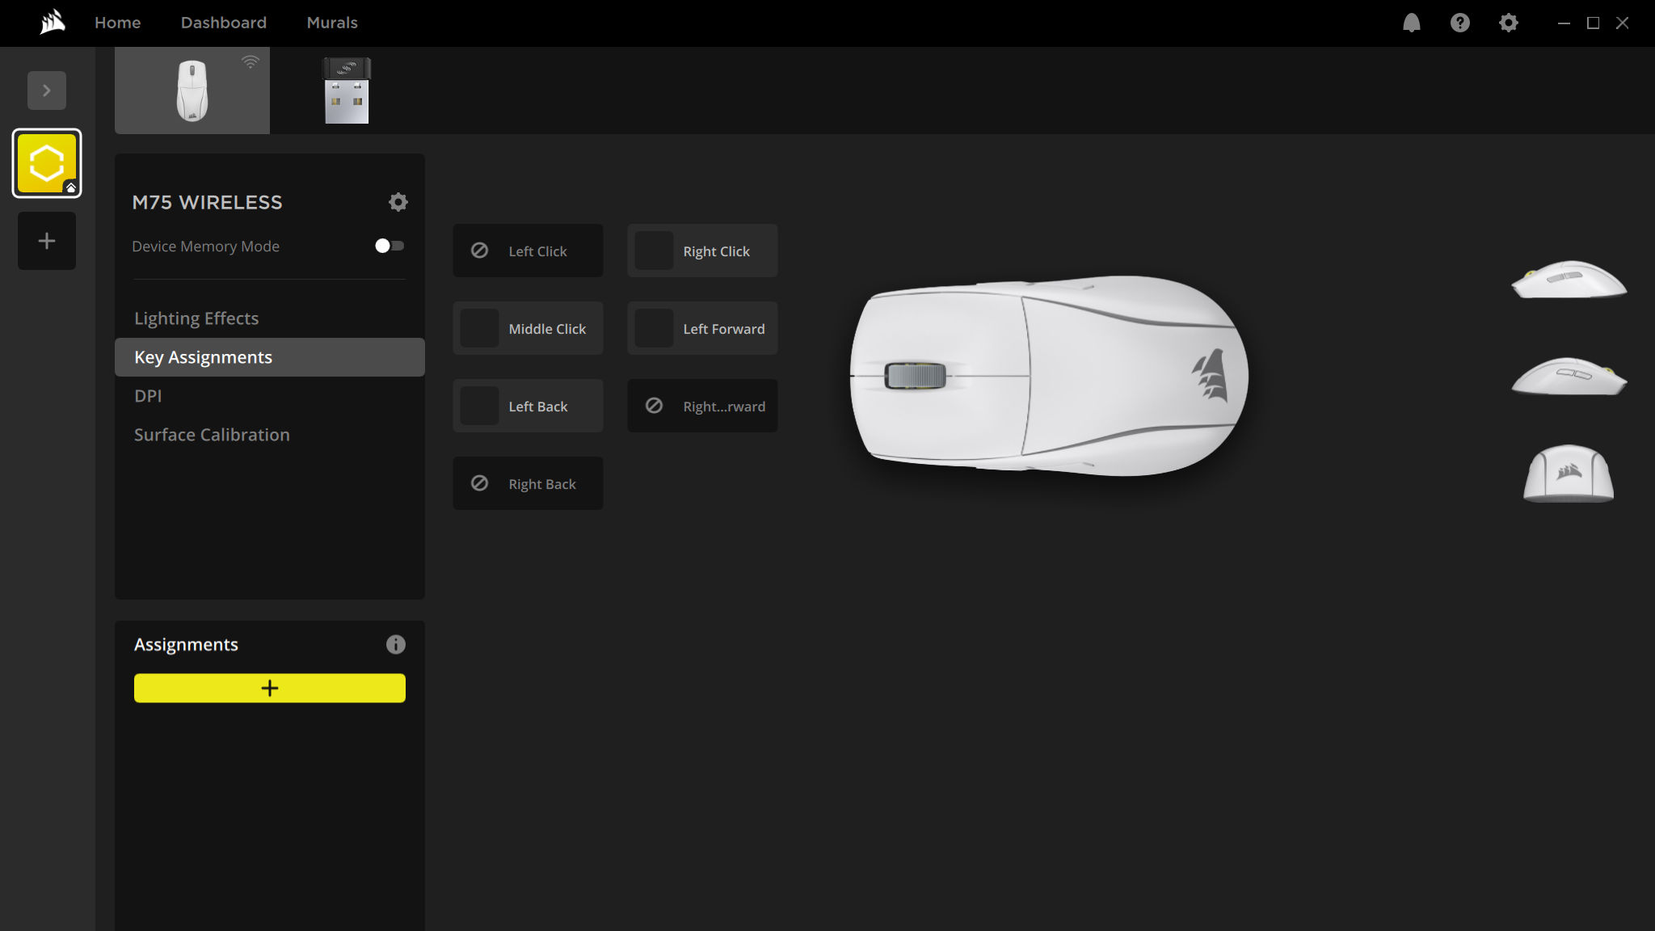This screenshot has height=931, width=1655.
Task: Click the Corsair iCUE home icon
Action: (x=51, y=20)
